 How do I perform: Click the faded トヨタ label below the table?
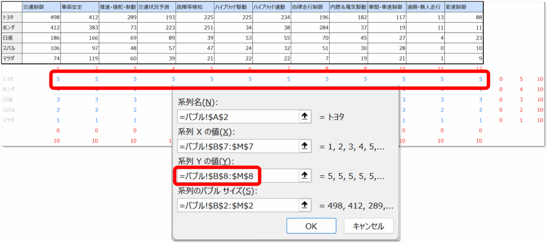pos(8,79)
